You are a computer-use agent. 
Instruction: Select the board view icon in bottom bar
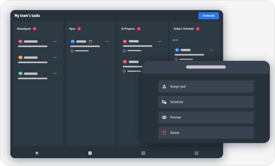tap(90, 153)
